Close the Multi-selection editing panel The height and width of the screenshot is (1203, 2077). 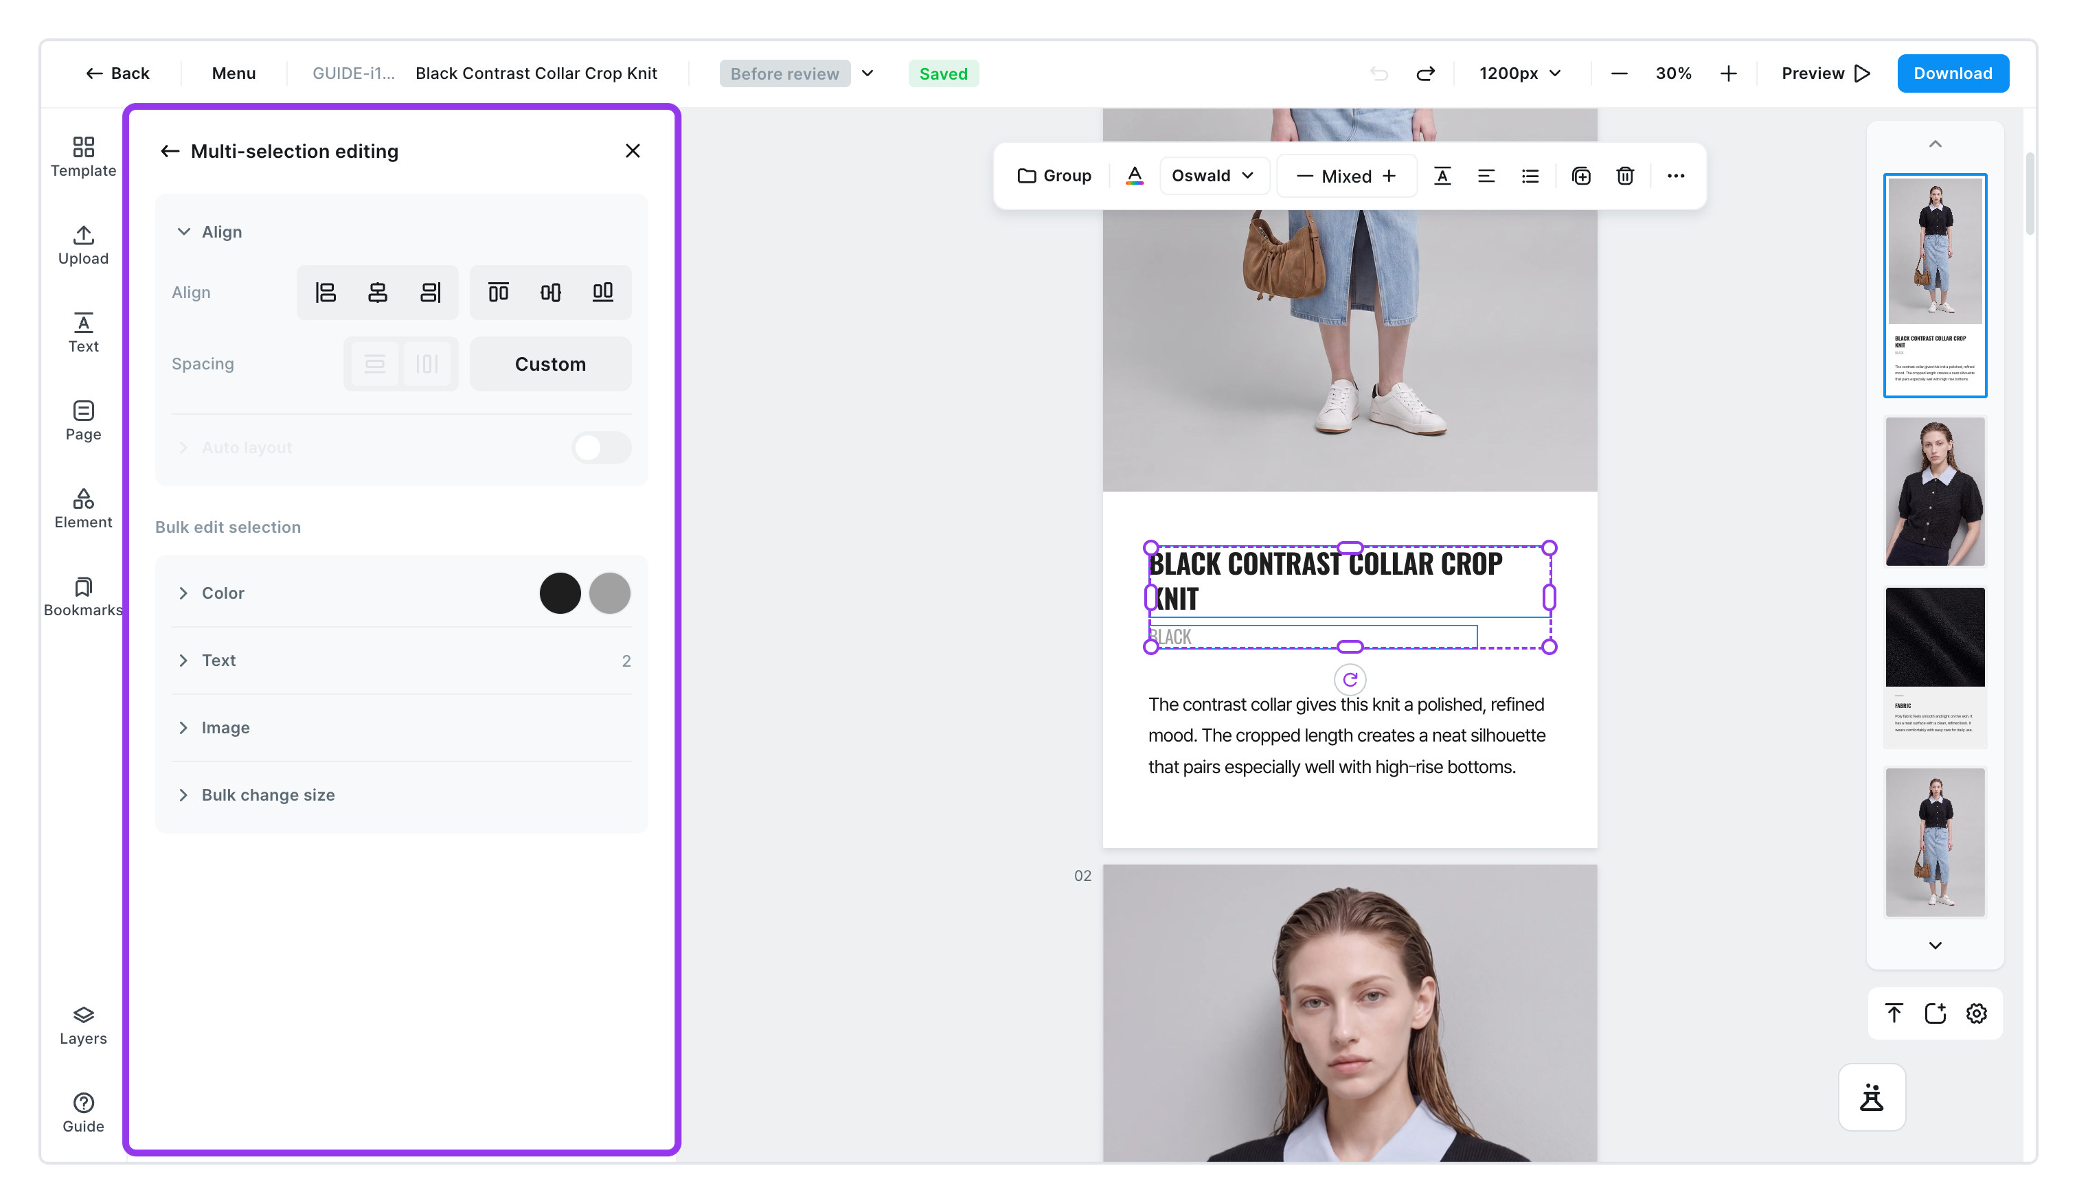point(632,151)
